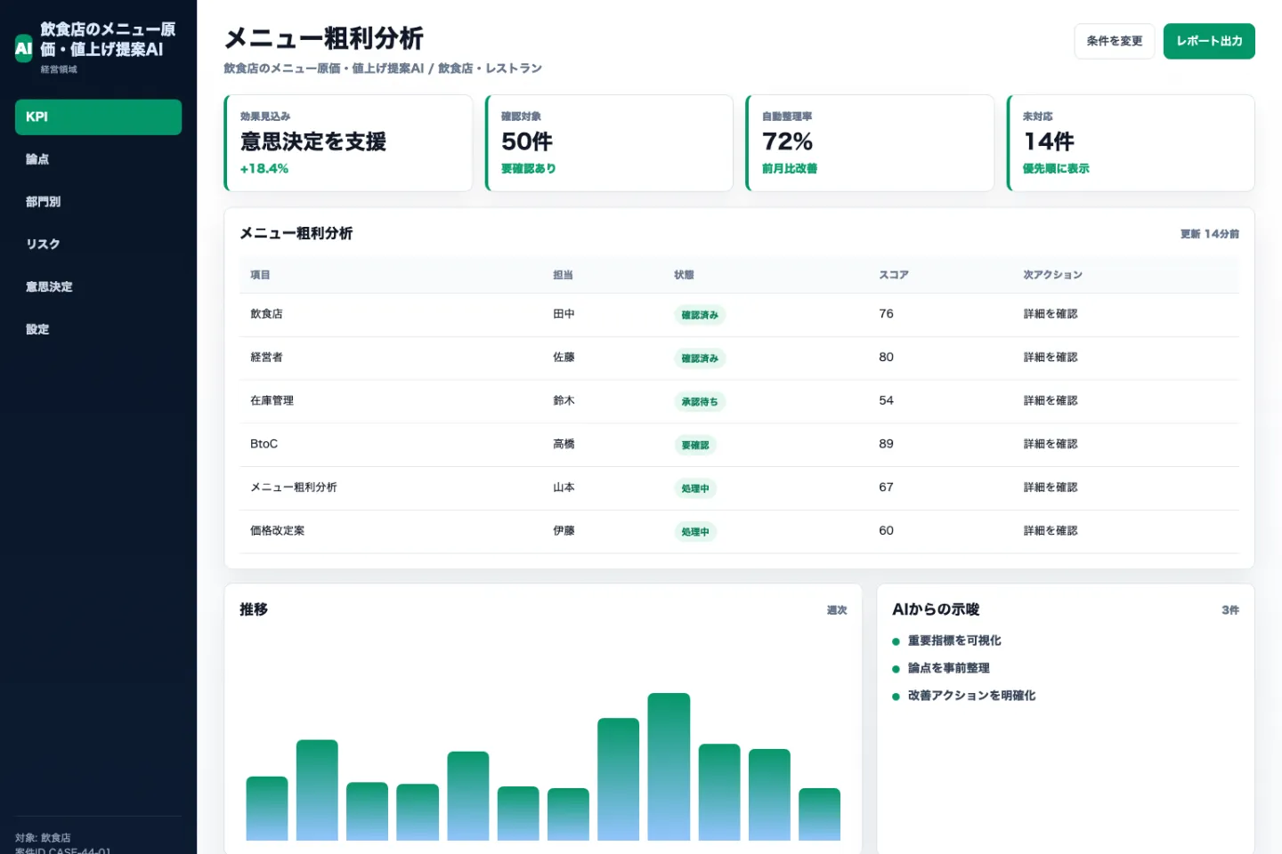This screenshot has width=1282, height=854.
Task: Open the 確認対象 50件 card
Action: point(609,142)
